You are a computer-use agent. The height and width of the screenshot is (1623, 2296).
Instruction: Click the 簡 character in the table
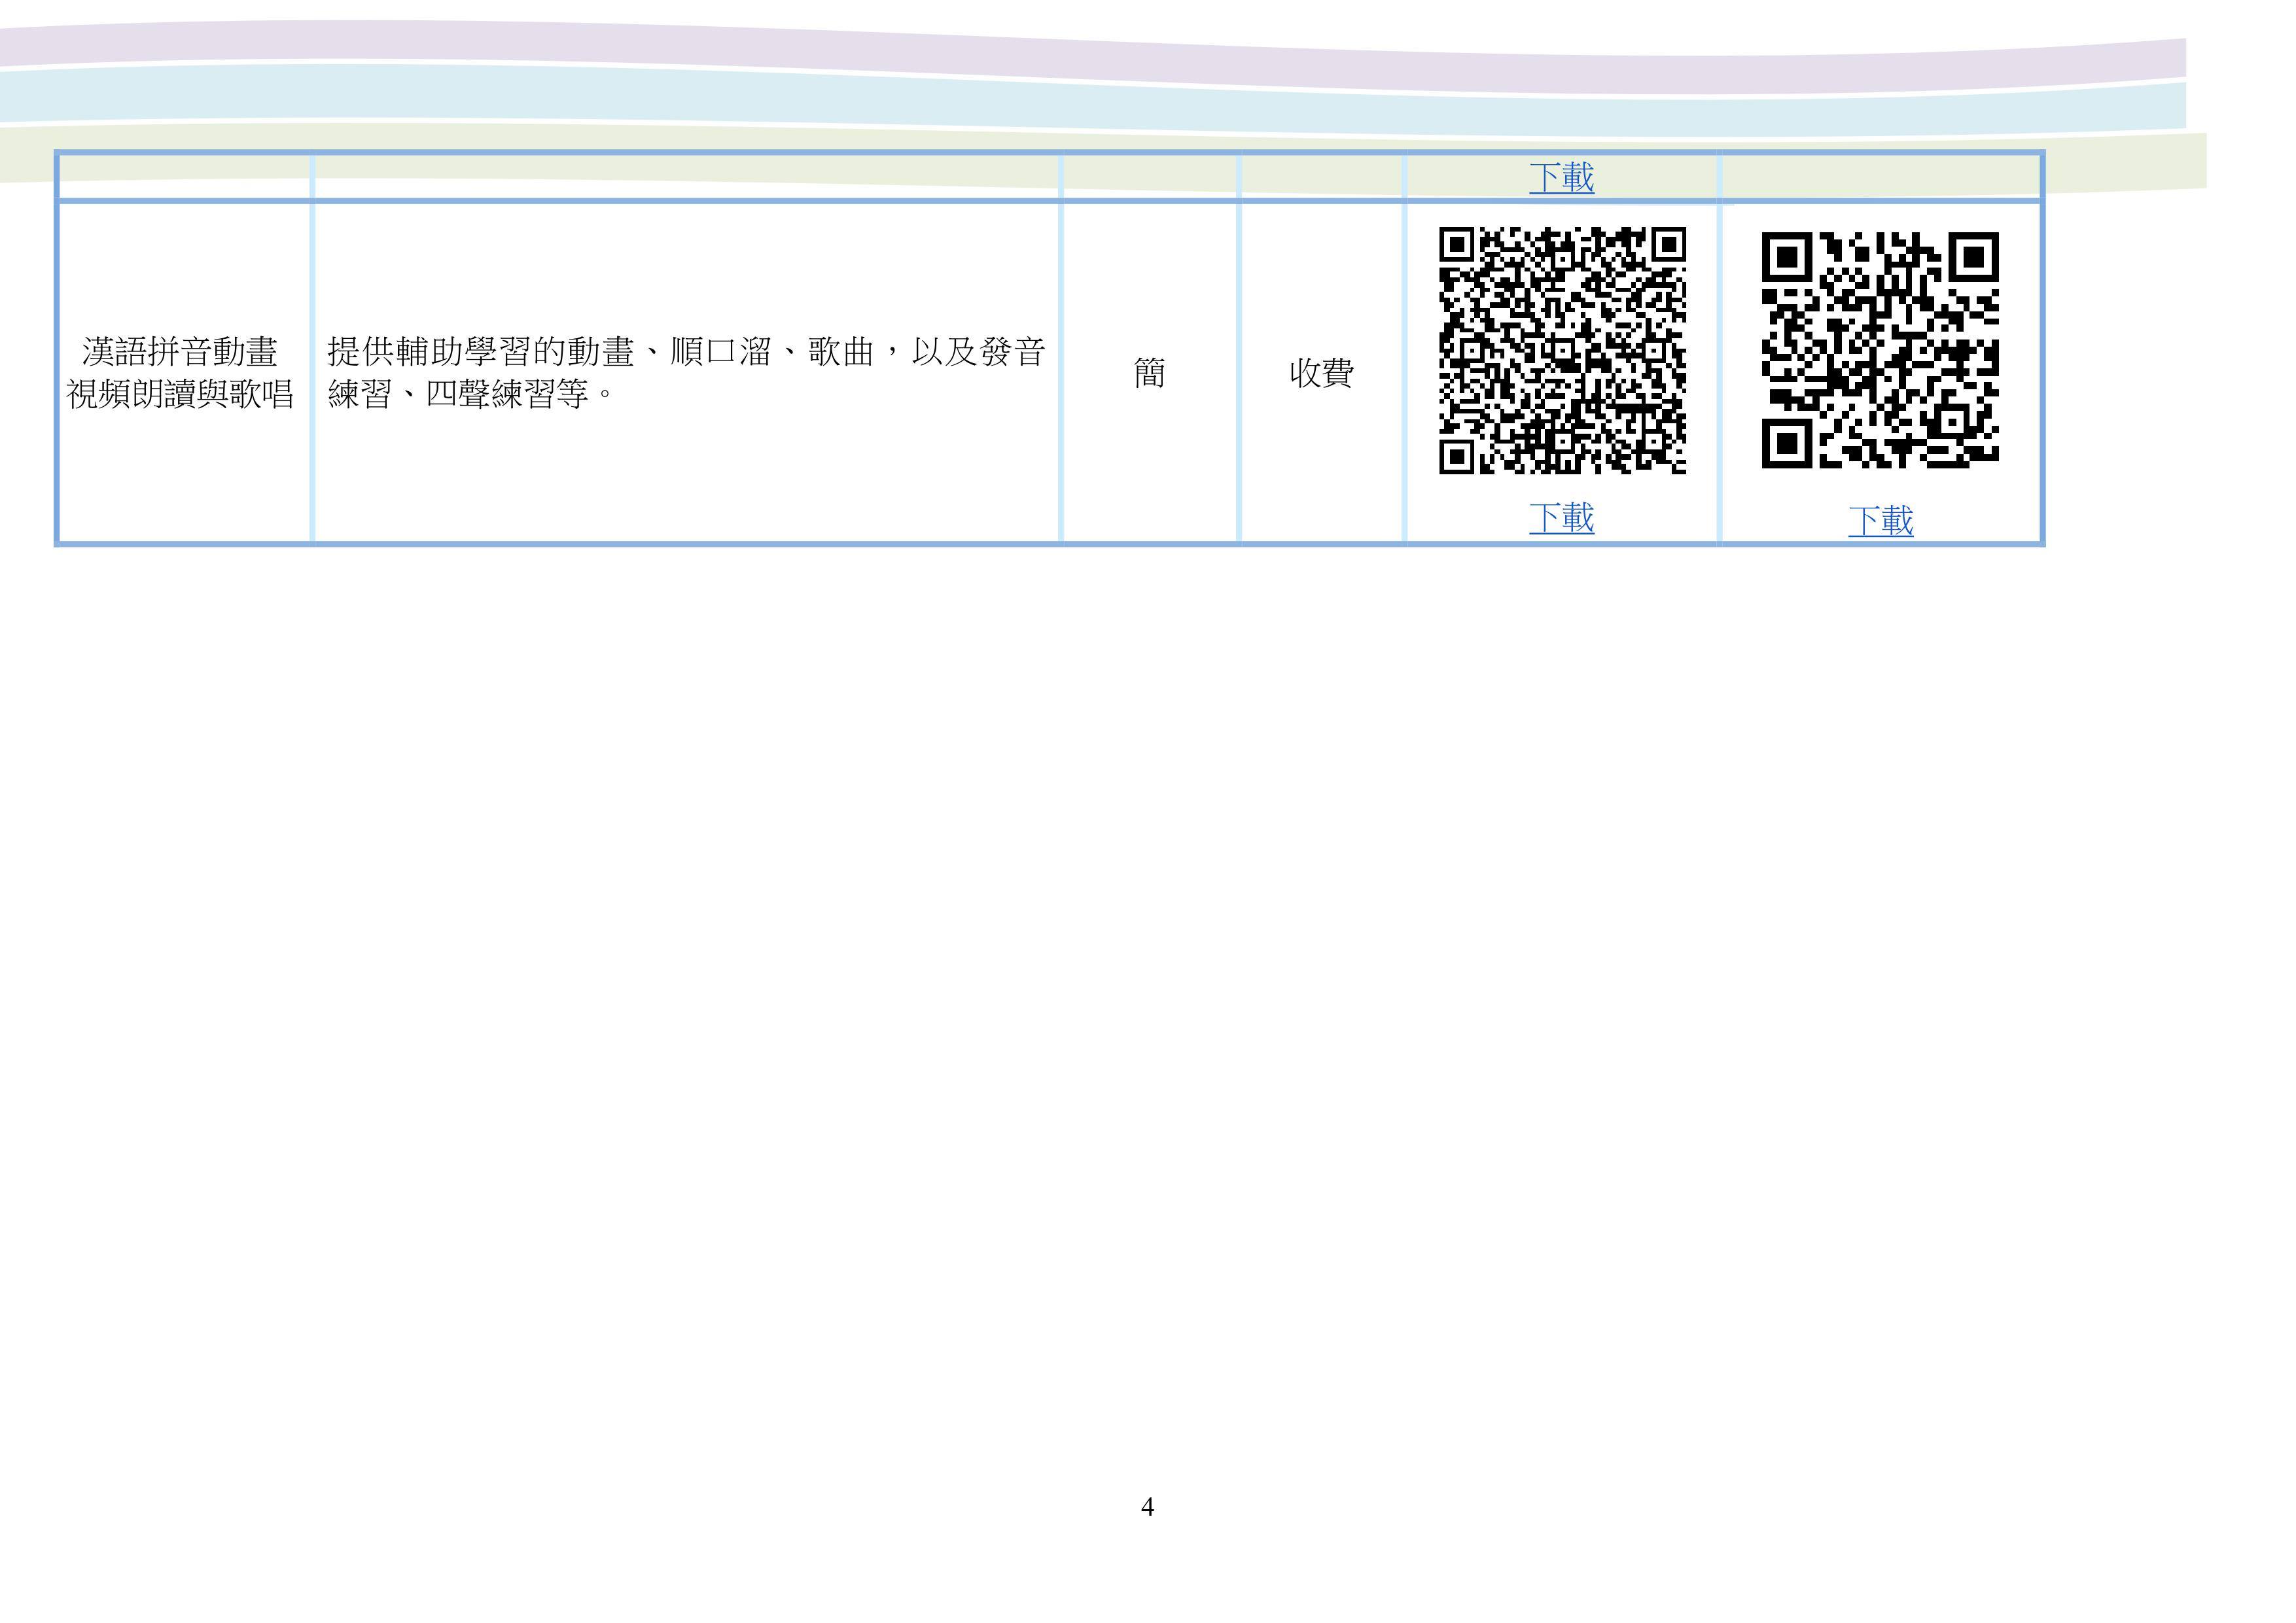pyautogui.click(x=1149, y=374)
